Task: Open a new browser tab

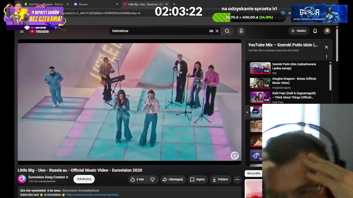Action: coord(174,4)
